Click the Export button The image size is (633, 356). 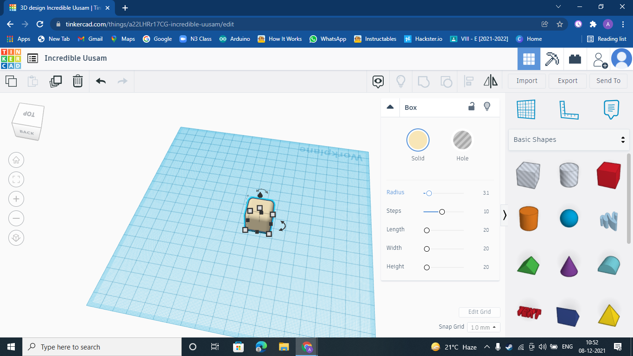coord(568,81)
